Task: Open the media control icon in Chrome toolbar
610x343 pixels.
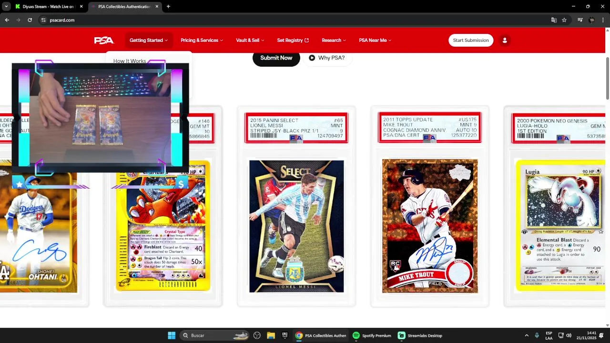Action: click(x=580, y=20)
